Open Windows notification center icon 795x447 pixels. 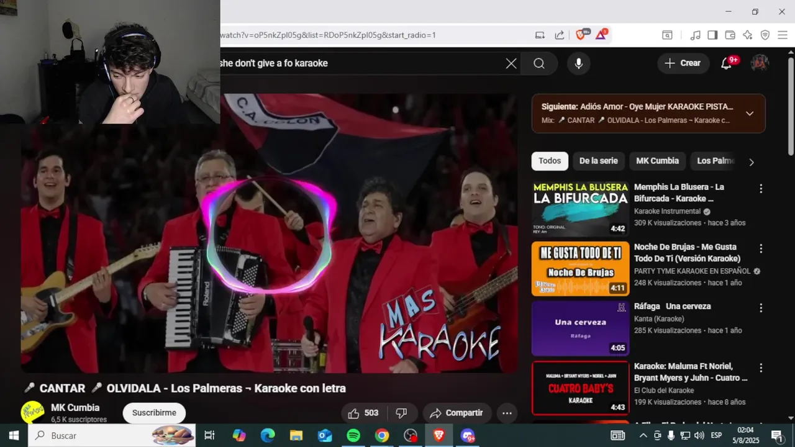777,435
